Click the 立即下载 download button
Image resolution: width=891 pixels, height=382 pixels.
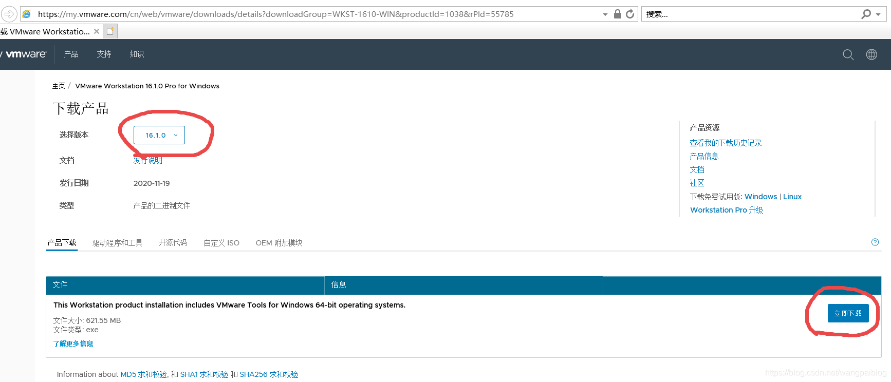pyautogui.click(x=848, y=313)
